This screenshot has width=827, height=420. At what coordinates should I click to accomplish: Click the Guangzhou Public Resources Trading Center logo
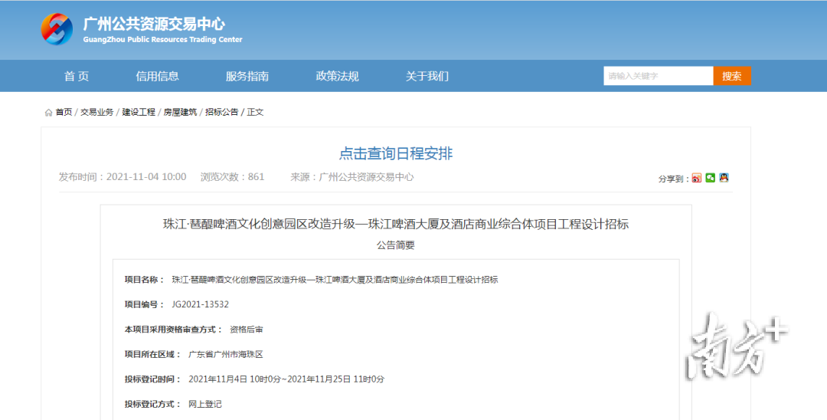(x=57, y=29)
